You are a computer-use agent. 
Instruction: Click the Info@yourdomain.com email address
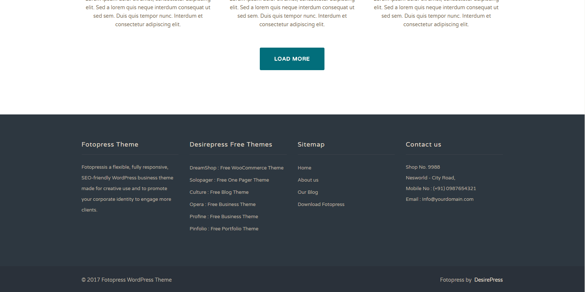coord(448,199)
